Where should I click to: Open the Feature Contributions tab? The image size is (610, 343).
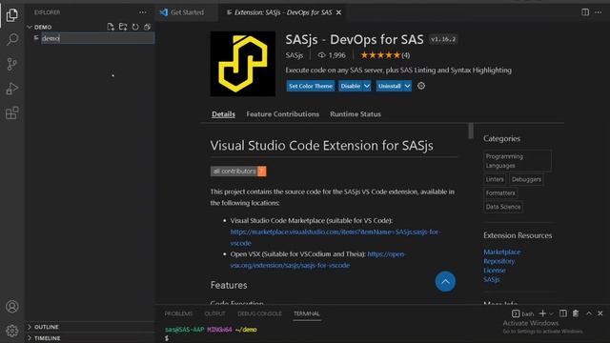click(282, 114)
